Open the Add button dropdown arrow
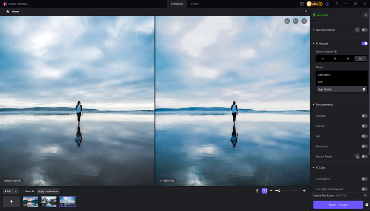The width and height of the screenshot is (370, 211). [16, 191]
